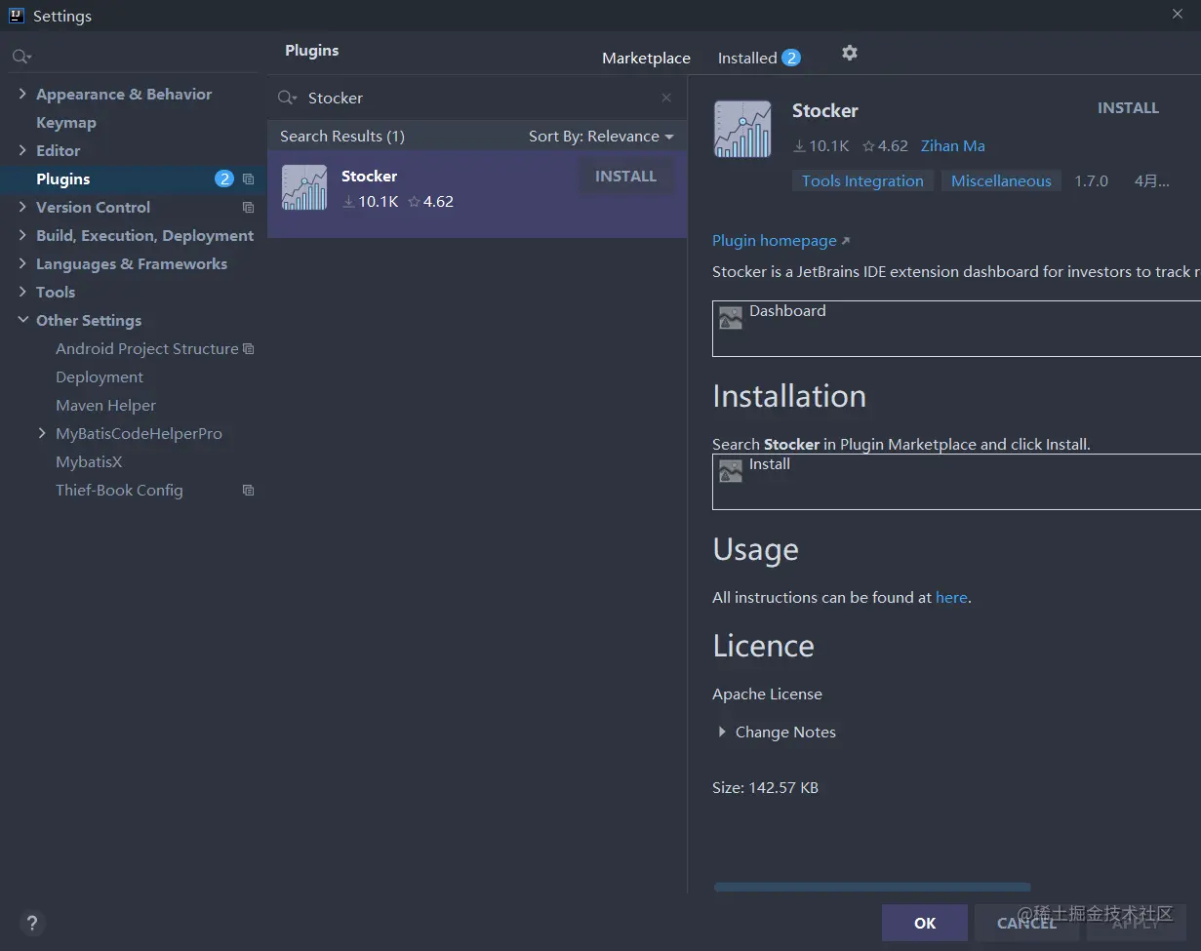Click the Miscellaneous tag

click(x=1001, y=181)
